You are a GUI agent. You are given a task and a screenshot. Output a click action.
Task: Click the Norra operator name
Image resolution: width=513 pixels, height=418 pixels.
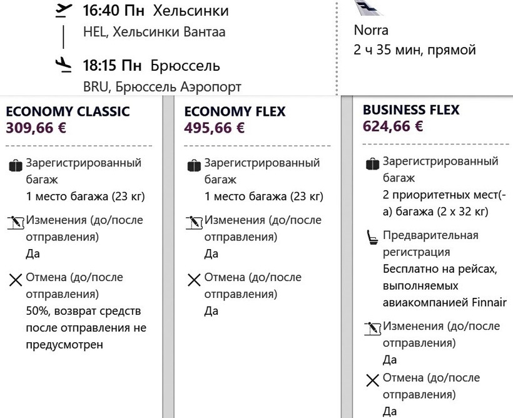371,30
